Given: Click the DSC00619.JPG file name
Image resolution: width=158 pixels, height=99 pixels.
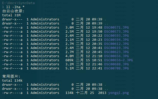Looking at the screenshot, I should pyautogui.click(x=117, y=48).
